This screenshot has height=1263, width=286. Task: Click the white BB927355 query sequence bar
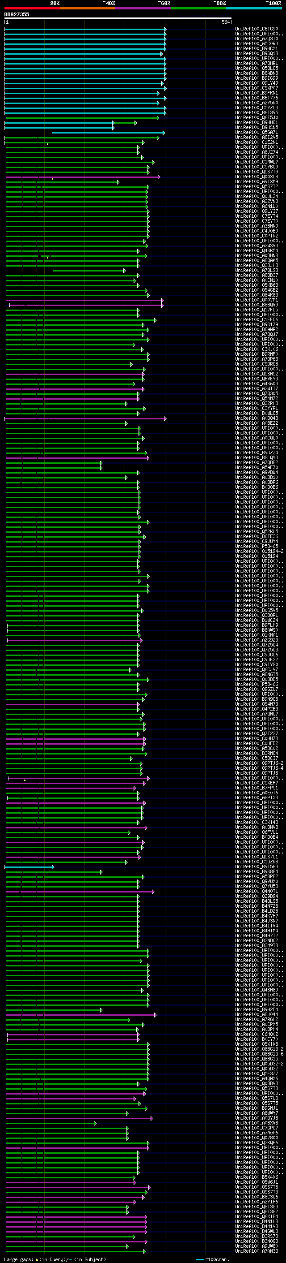tap(118, 19)
